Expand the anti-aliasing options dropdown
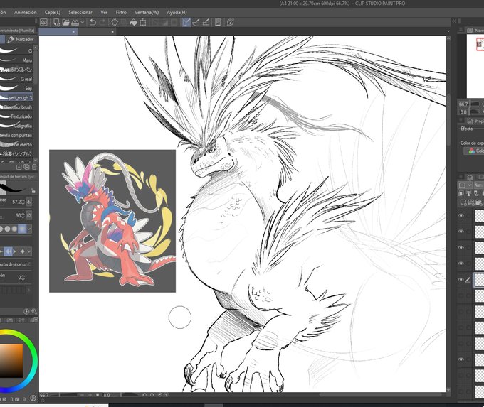484x407 pixels. 29,229
